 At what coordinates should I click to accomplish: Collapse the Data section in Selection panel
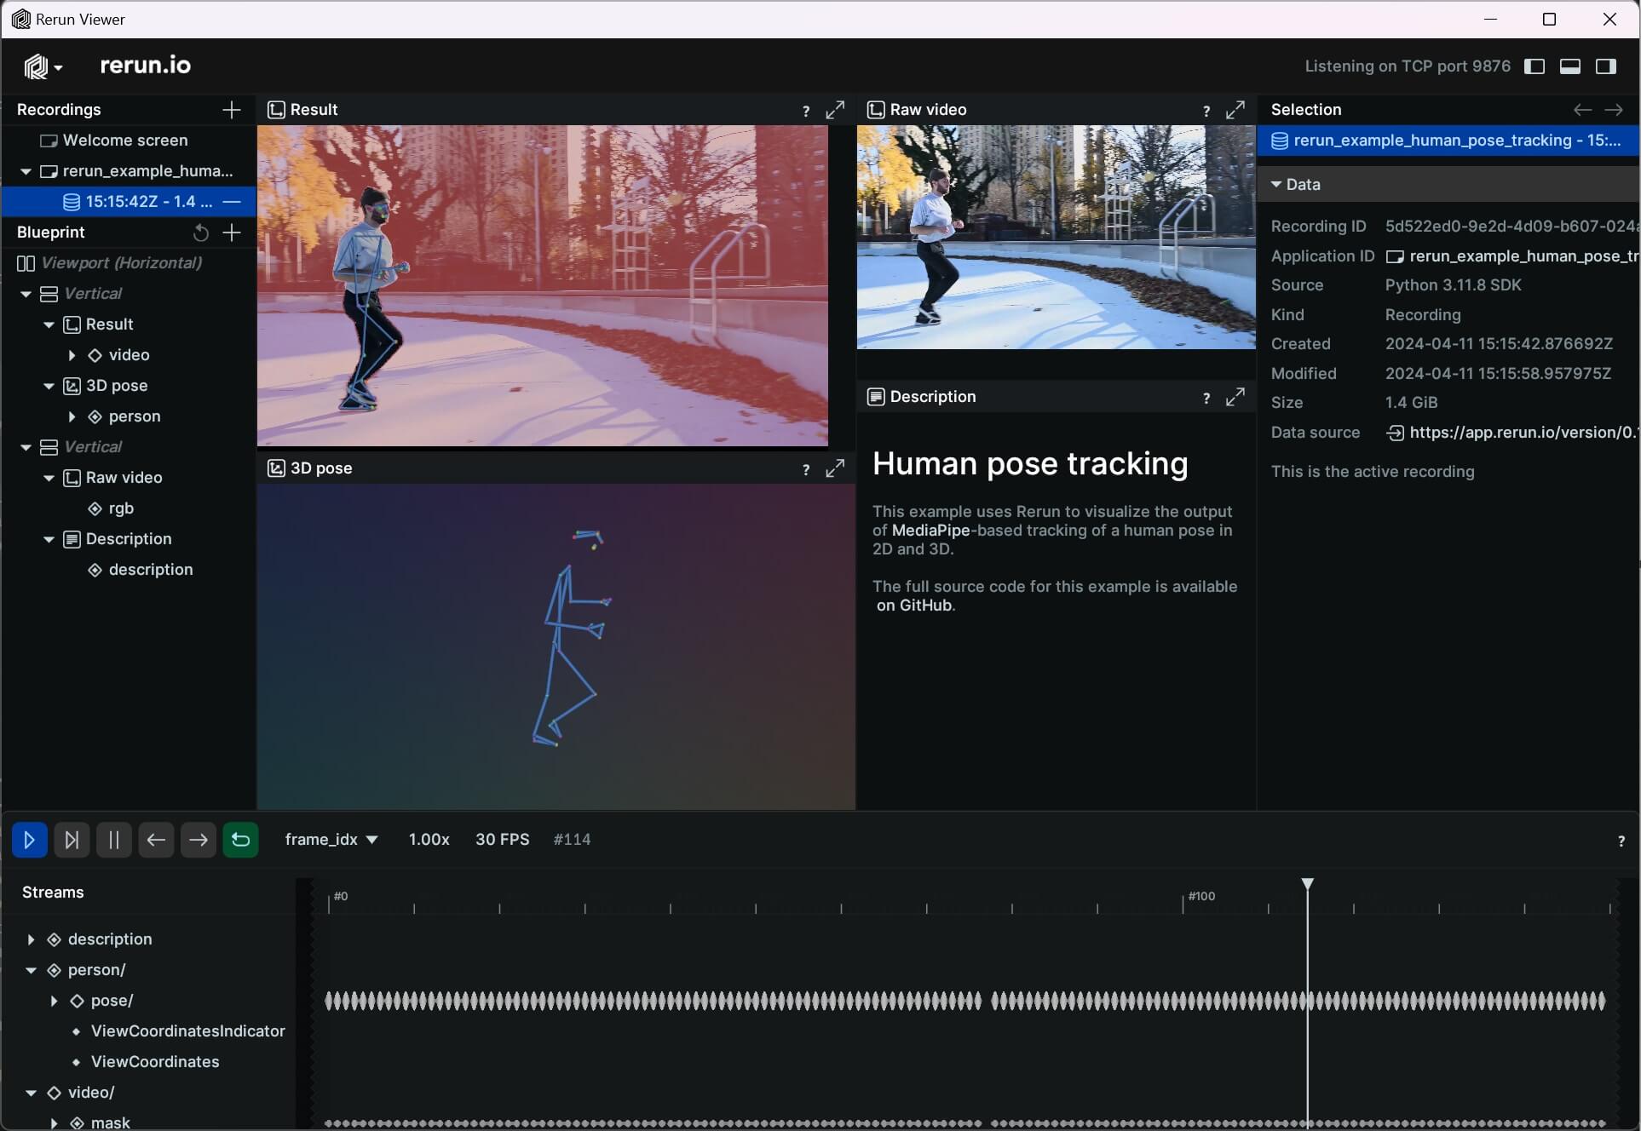click(1275, 185)
